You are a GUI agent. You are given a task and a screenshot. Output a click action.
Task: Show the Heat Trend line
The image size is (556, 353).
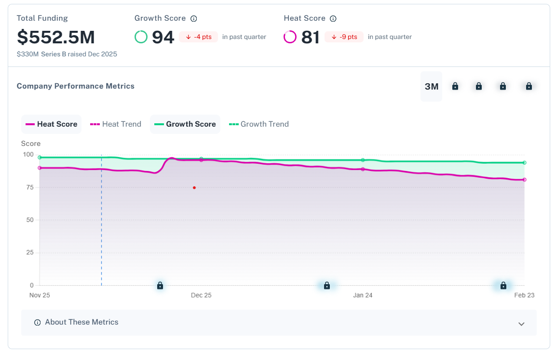(116, 124)
